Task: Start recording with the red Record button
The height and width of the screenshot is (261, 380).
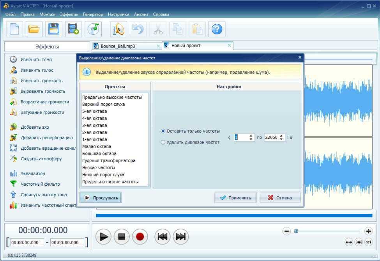Action: click(x=140, y=237)
